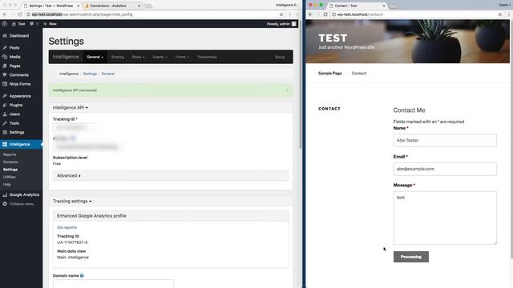Focus the Tracking ID input field
513x288 pixels.
75,128
